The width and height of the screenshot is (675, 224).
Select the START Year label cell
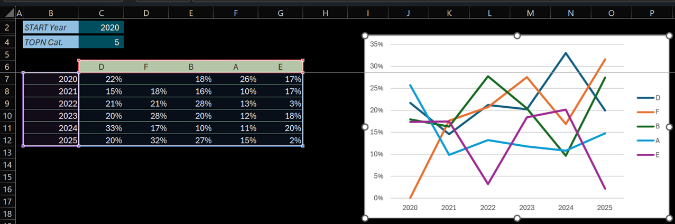51,27
